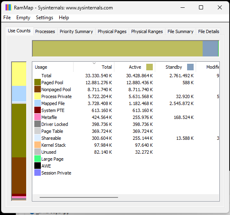Click the Shareable pale blue swatch
This screenshot has width=230, height=215.
[x=38, y=138]
